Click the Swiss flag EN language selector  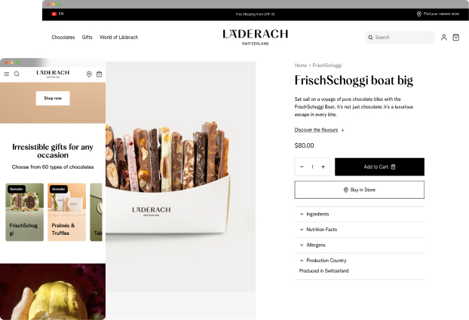click(x=57, y=14)
